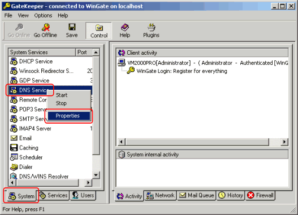298x215 pixels.
Task: Maximize the GateKeeper window
Action: pos(283,6)
